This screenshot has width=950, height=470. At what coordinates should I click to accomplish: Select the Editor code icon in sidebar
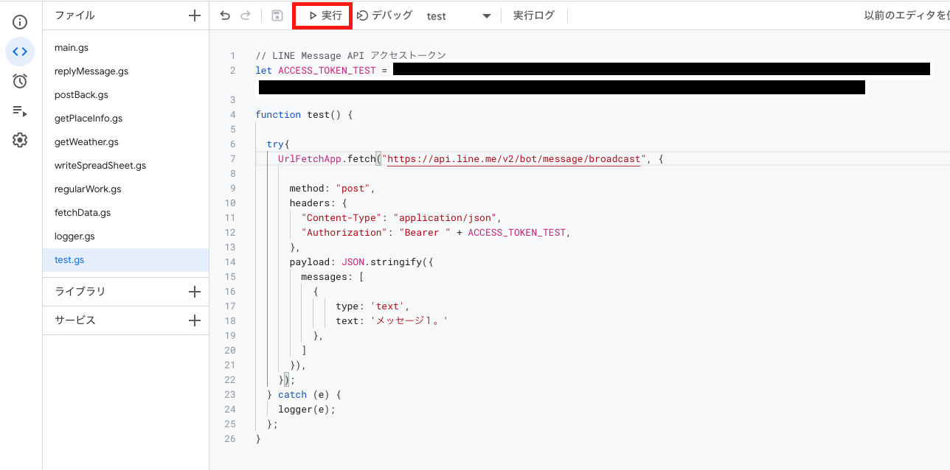[x=20, y=52]
